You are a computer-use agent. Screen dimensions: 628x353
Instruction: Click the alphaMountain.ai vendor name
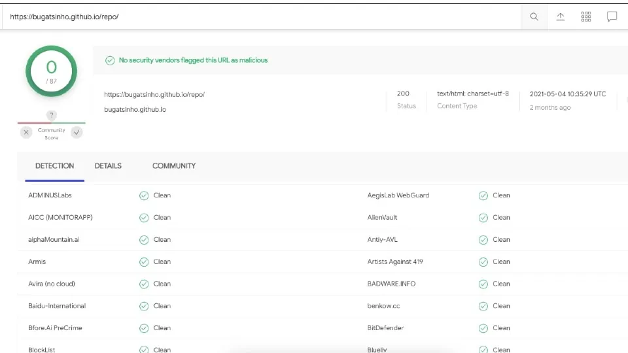click(54, 239)
